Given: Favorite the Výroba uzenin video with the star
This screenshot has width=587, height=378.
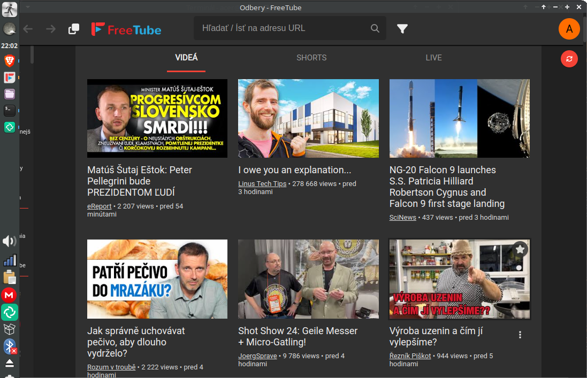Looking at the screenshot, I should point(520,249).
